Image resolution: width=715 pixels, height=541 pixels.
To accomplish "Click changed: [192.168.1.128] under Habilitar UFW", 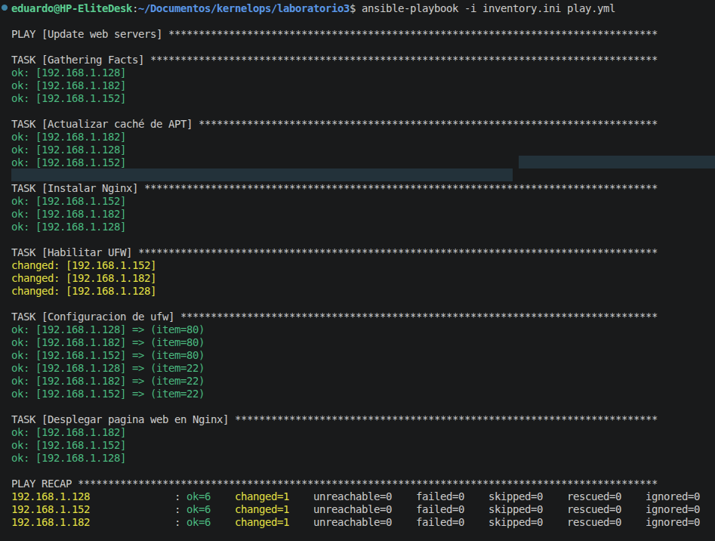I will [84, 291].
